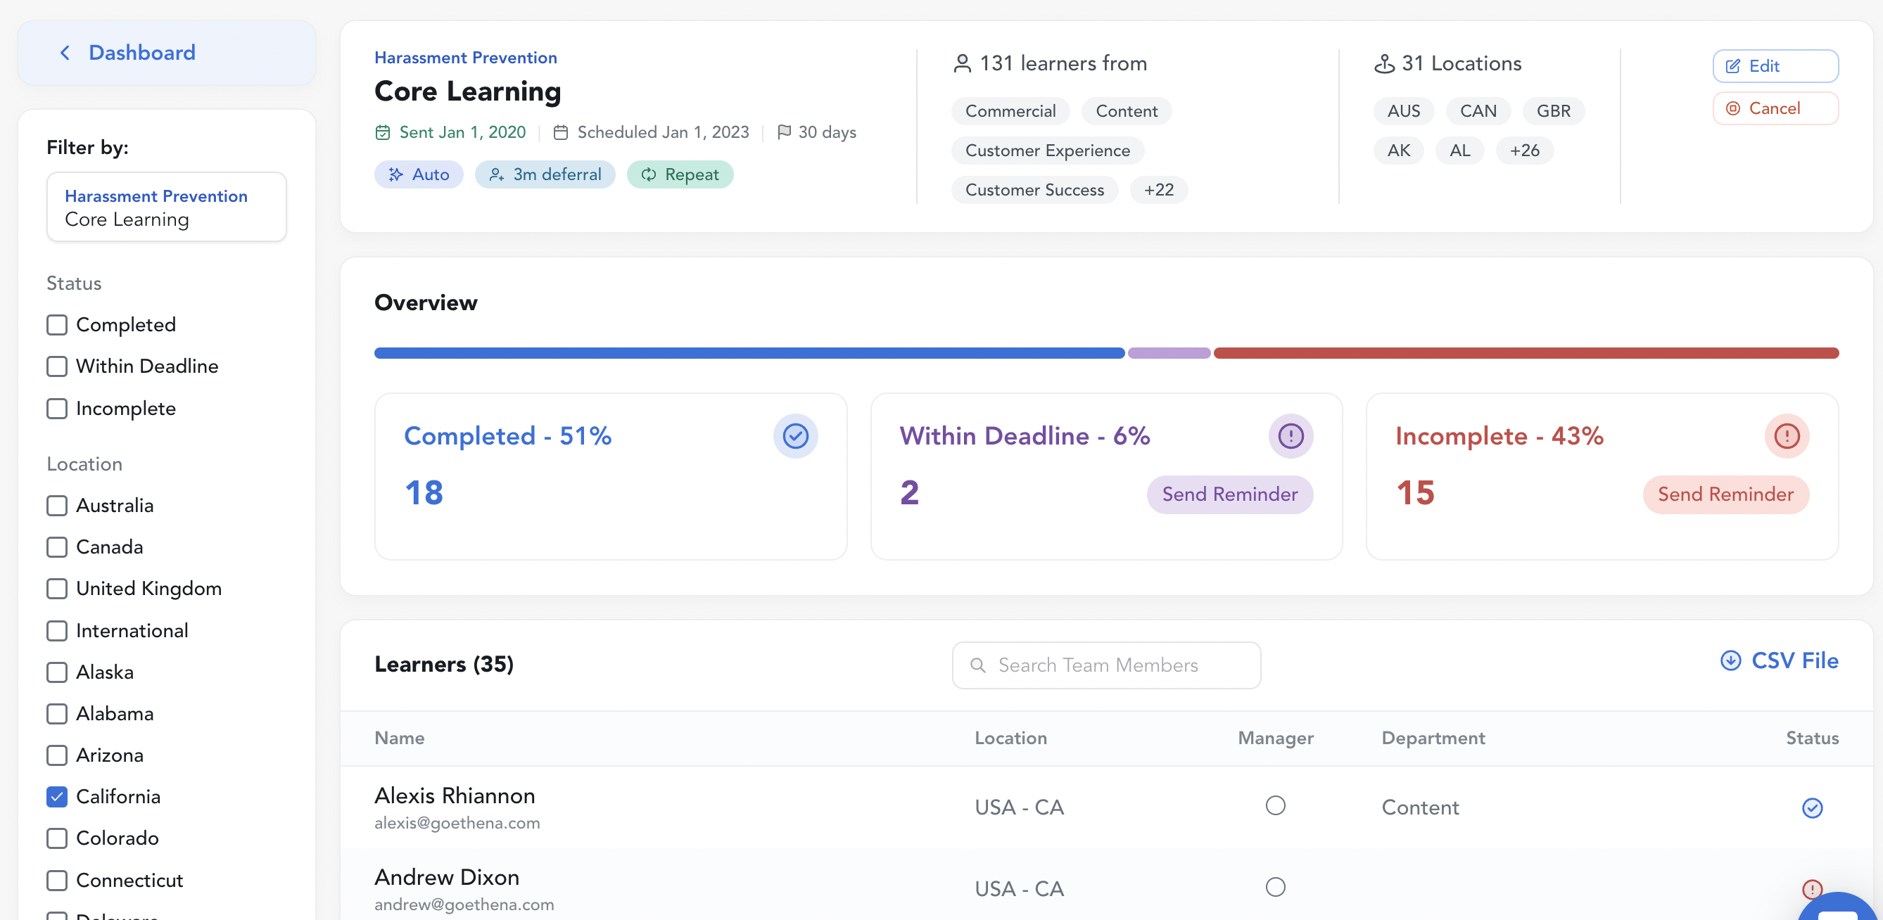Send Reminder to Within Deadline learners
Screen dimensions: 1883x920
[x=1229, y=494]
